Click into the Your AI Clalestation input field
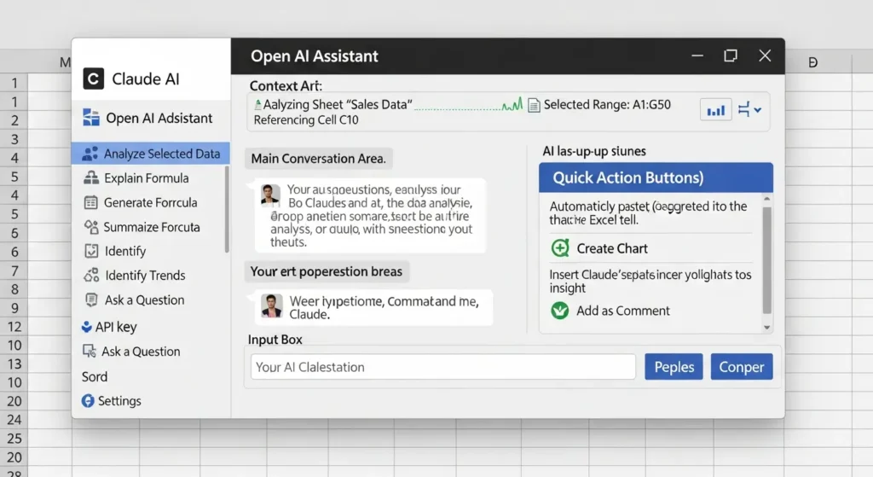The height and width of the screenshot is (477, 873). (442, 367)
